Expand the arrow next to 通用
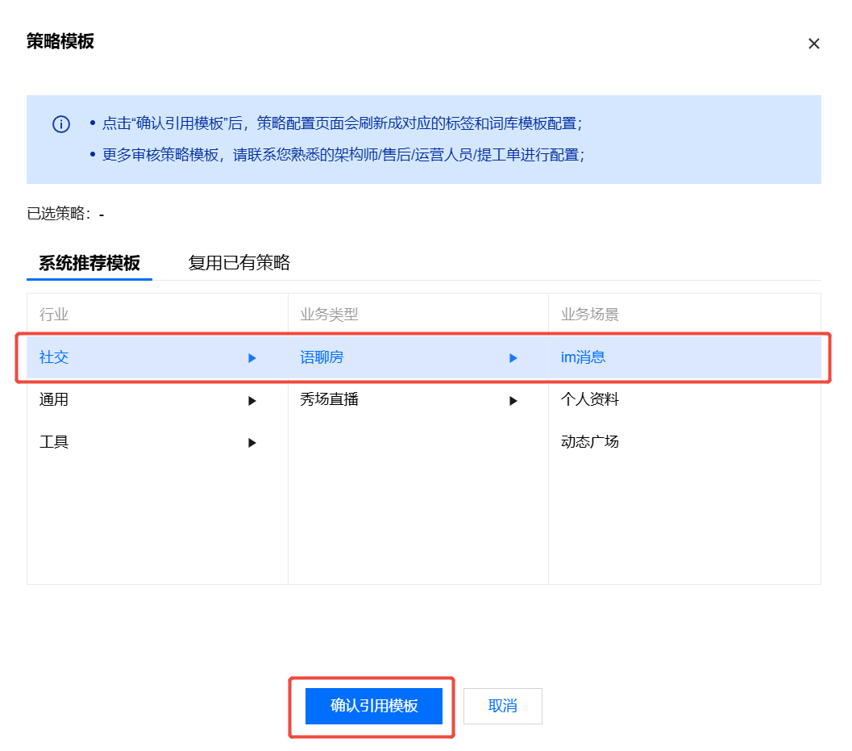This screenshot has height=751, width=852. (x=252, y=401)
